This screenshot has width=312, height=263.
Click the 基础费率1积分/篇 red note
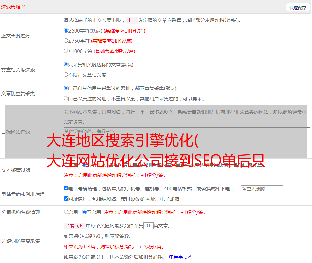(x=125, y=31)
